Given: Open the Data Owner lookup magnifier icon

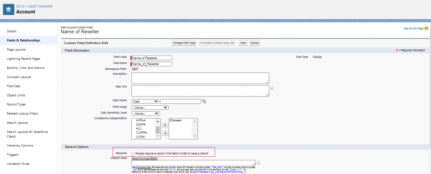Looking at the screenshot, I should click(x=204, y=102).
